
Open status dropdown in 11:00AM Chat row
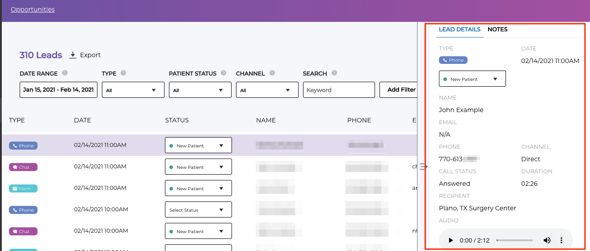pos(198,167)
